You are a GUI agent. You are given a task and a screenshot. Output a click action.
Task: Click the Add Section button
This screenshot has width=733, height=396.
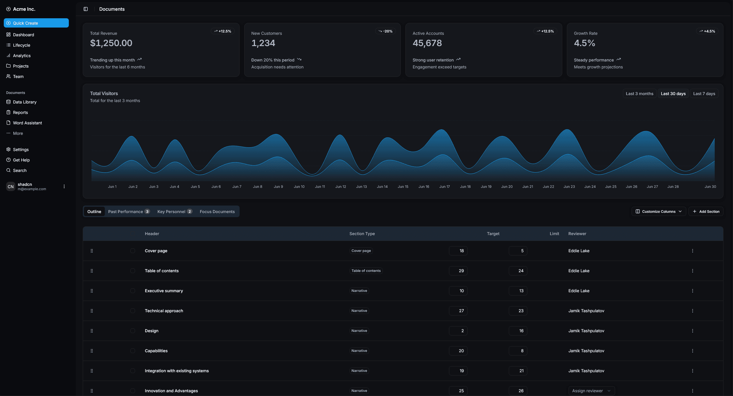pyautogui.click(x=706, y=212)
